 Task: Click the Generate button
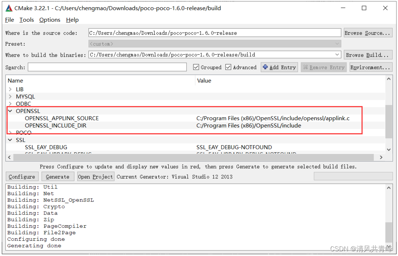pyautogui.click(x=58, y=177)
